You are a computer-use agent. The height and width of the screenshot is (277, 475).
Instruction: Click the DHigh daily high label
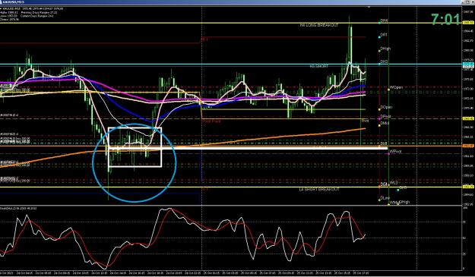(x=385, y=49)
